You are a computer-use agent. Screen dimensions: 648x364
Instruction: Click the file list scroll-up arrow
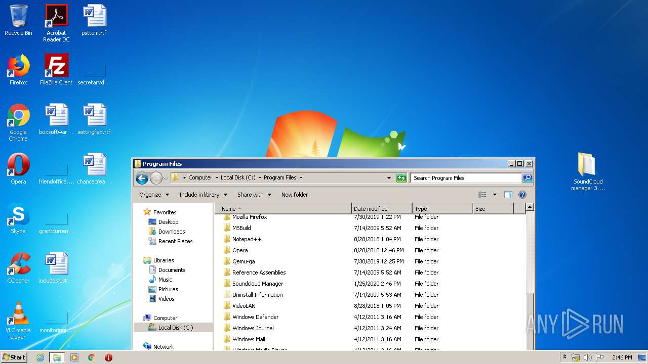pos(530,207)
